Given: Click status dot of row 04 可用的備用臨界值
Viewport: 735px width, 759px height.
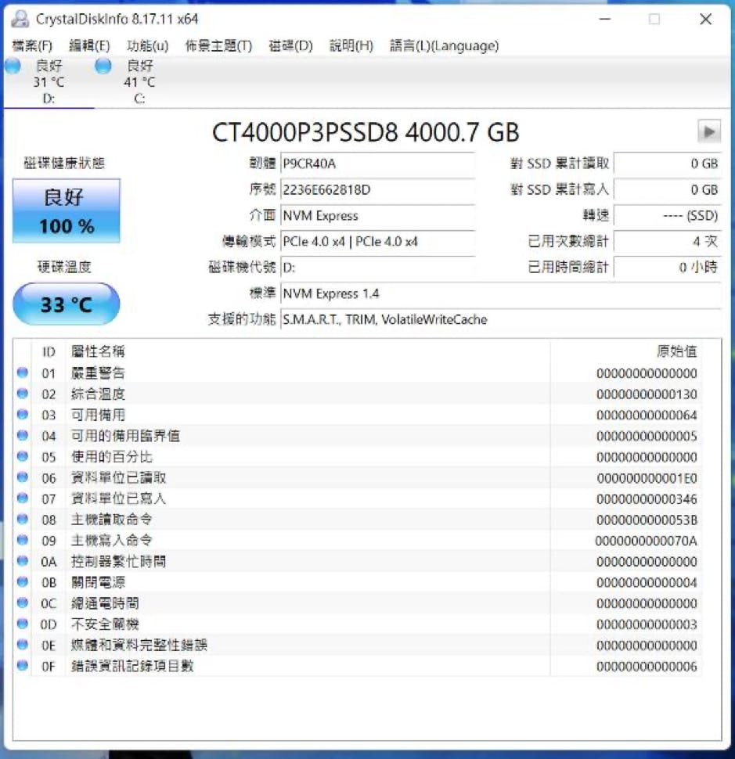Looking at the screenshot, I should [x=22, y=435].
